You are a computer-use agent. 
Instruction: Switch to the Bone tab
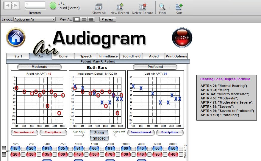tap(63, 56)
